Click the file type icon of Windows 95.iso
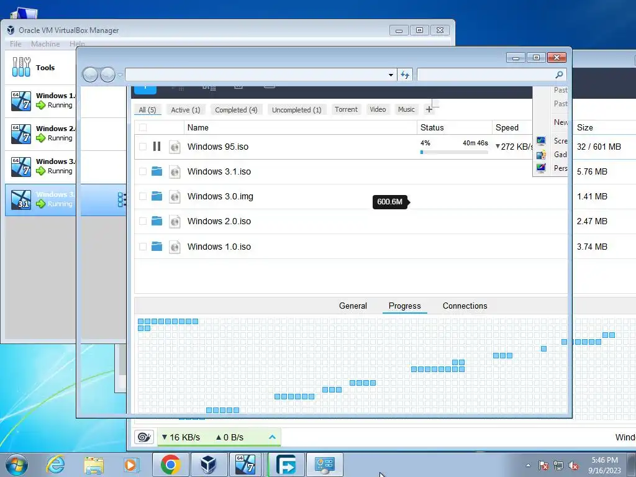This screenshot has height=477, width=636. click(175, 147)
